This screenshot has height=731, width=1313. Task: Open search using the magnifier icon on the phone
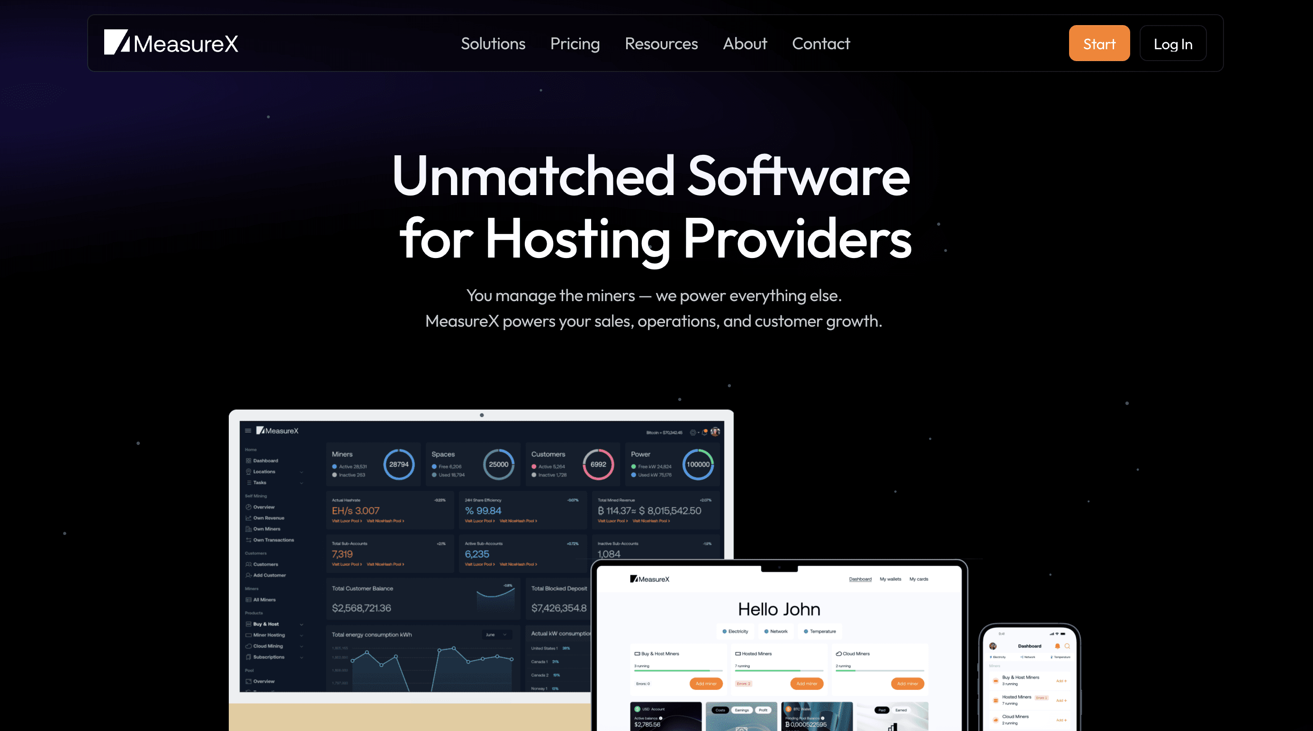(1067, 646)
